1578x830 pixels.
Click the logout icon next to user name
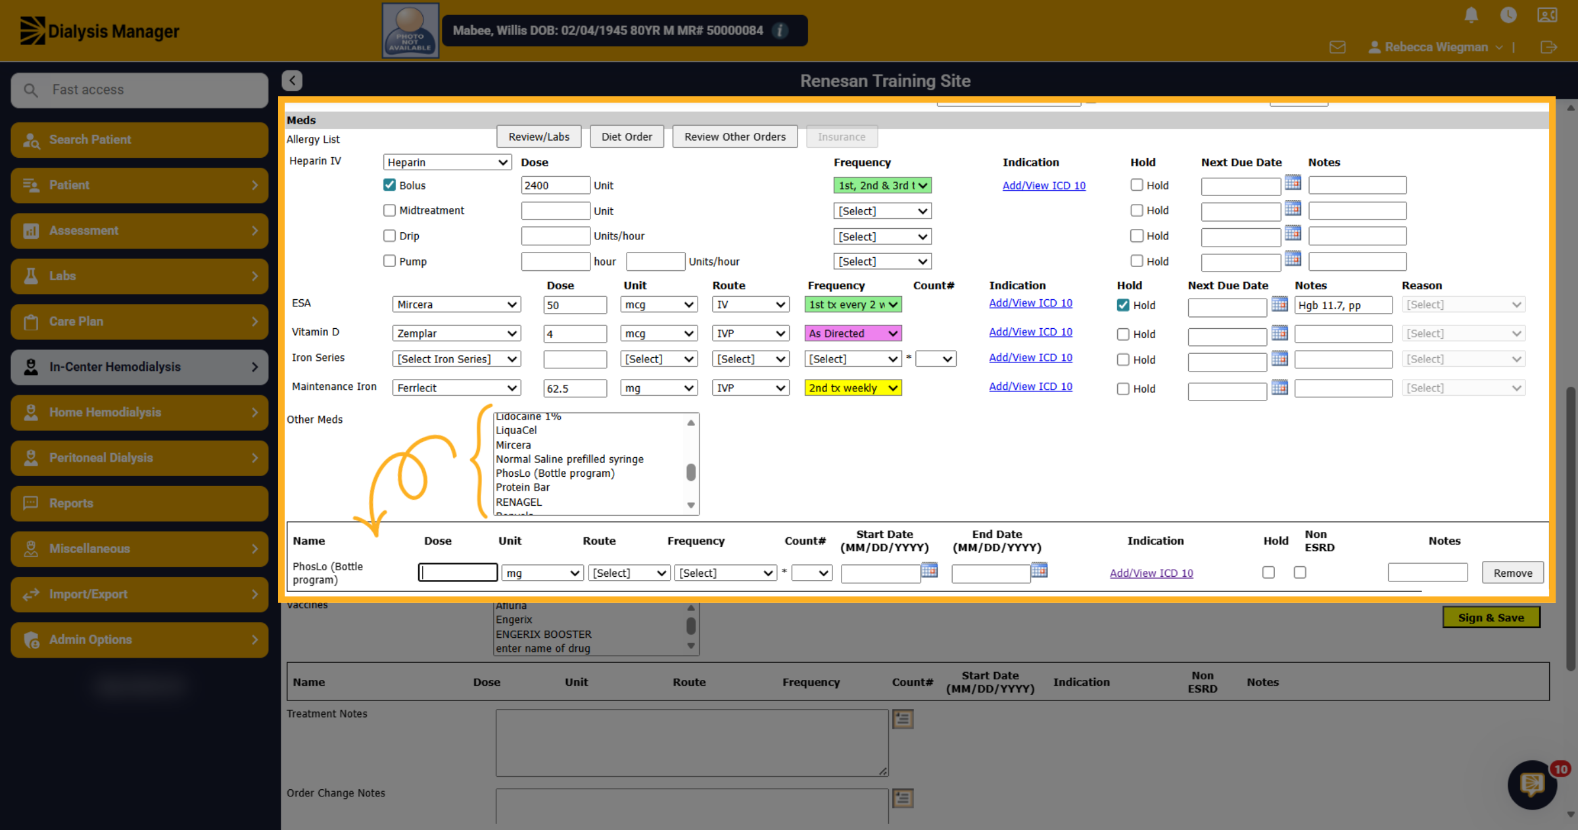pos(1548,47)
